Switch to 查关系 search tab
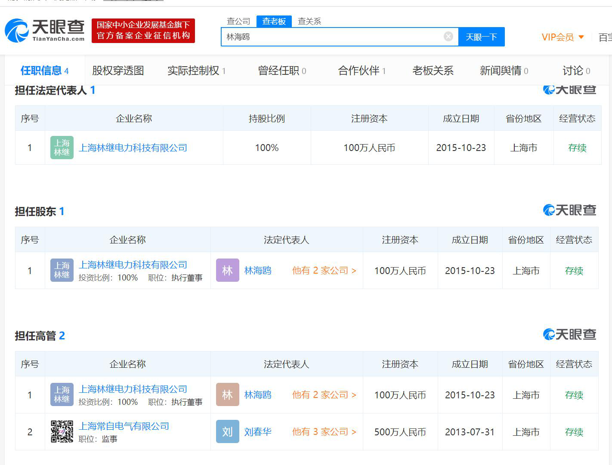This screenshot has height=465, width=612. (x=309, y=21)
